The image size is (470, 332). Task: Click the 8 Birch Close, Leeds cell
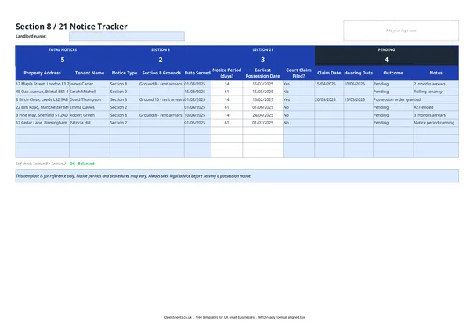point(42,99)
